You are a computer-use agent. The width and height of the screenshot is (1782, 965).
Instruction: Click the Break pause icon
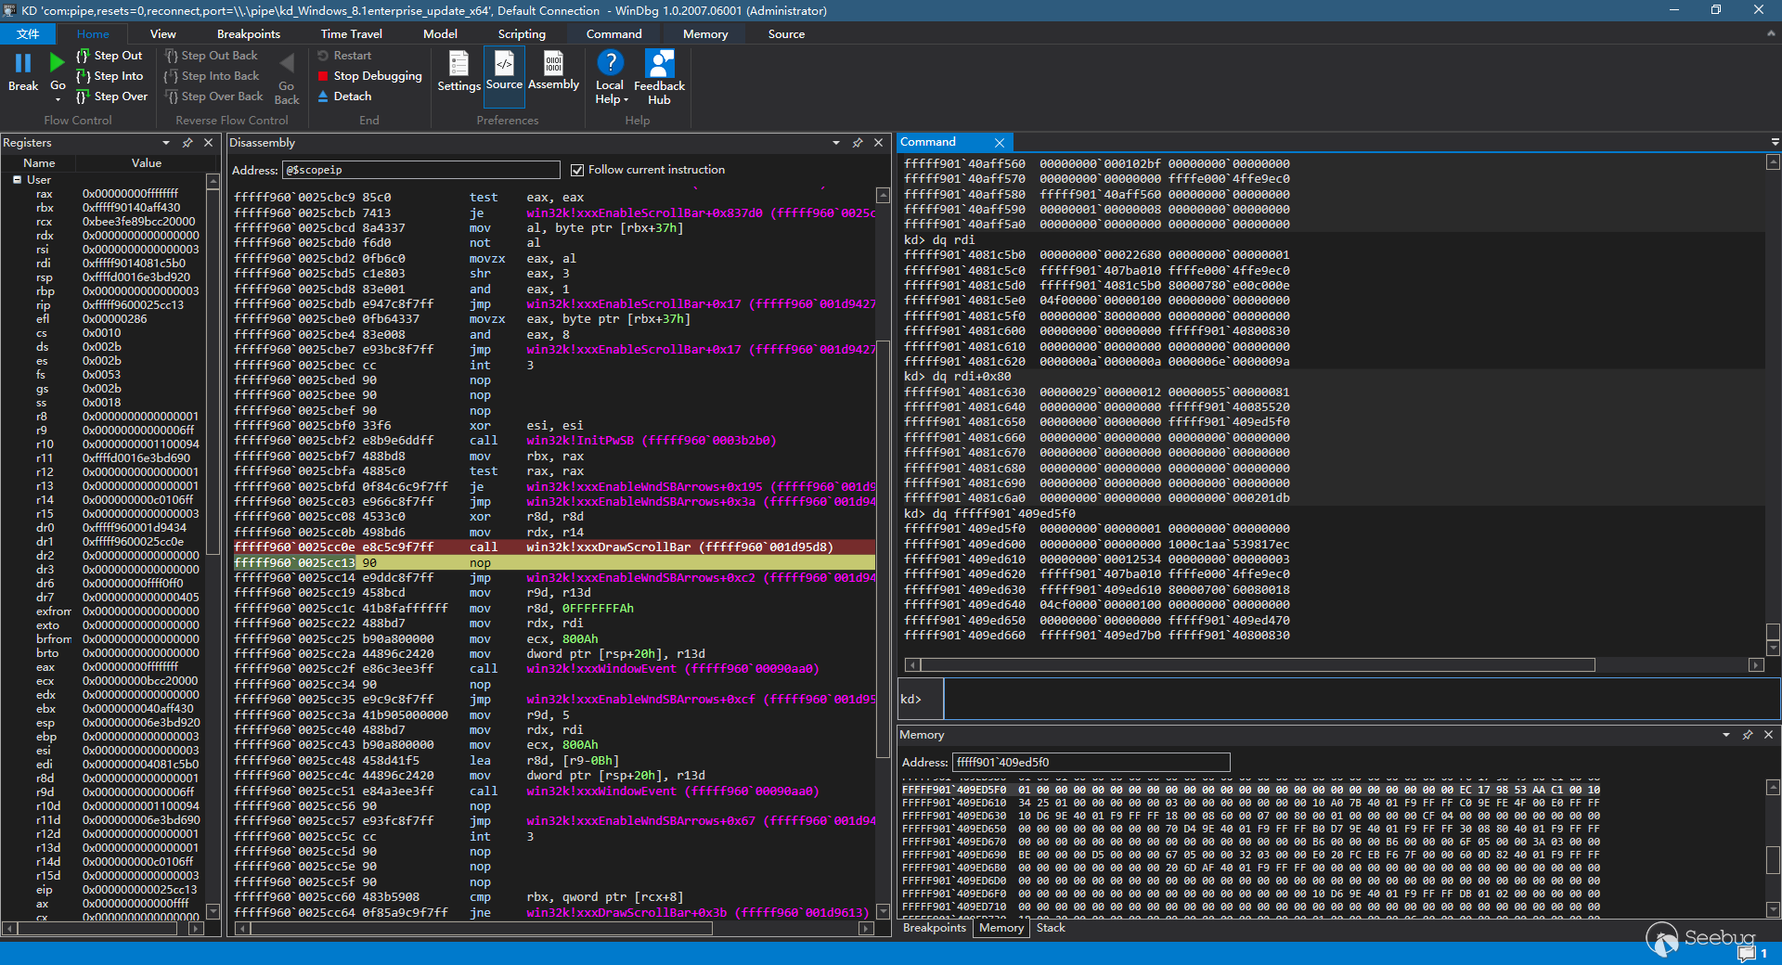(22, 63)
